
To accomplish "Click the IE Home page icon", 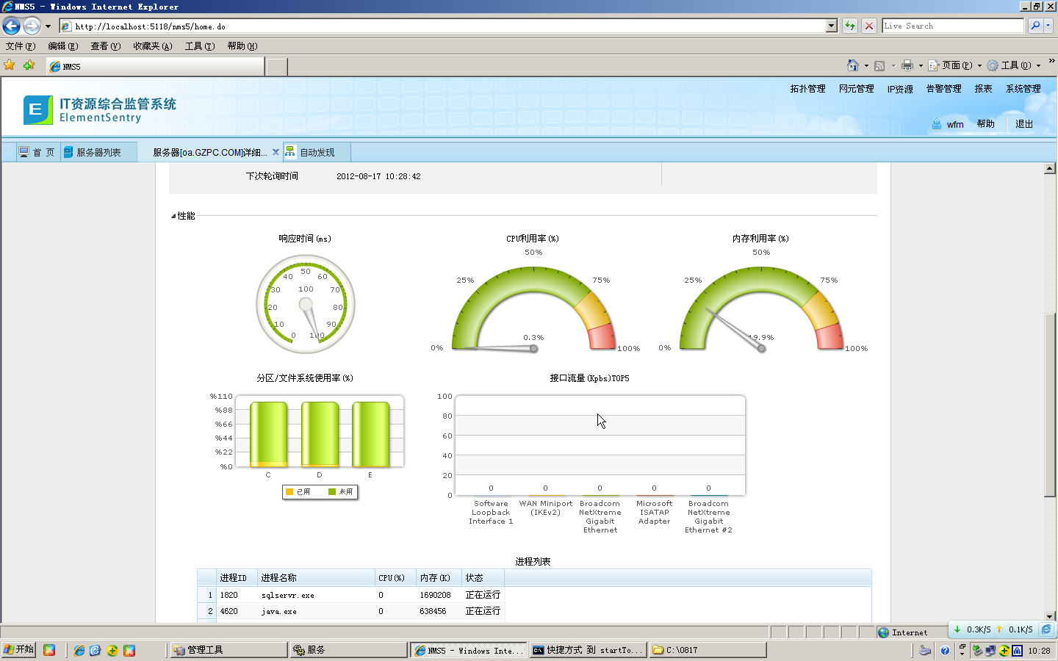I will (853, 65).
